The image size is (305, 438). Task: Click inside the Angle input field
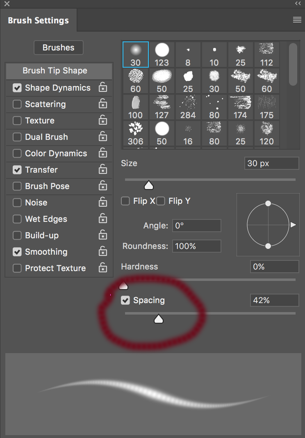point(196,226)
